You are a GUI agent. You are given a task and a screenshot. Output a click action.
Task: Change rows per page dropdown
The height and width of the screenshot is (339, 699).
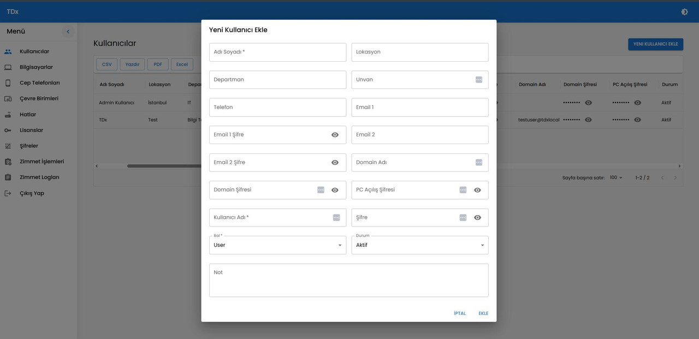(x=616, y=178)
